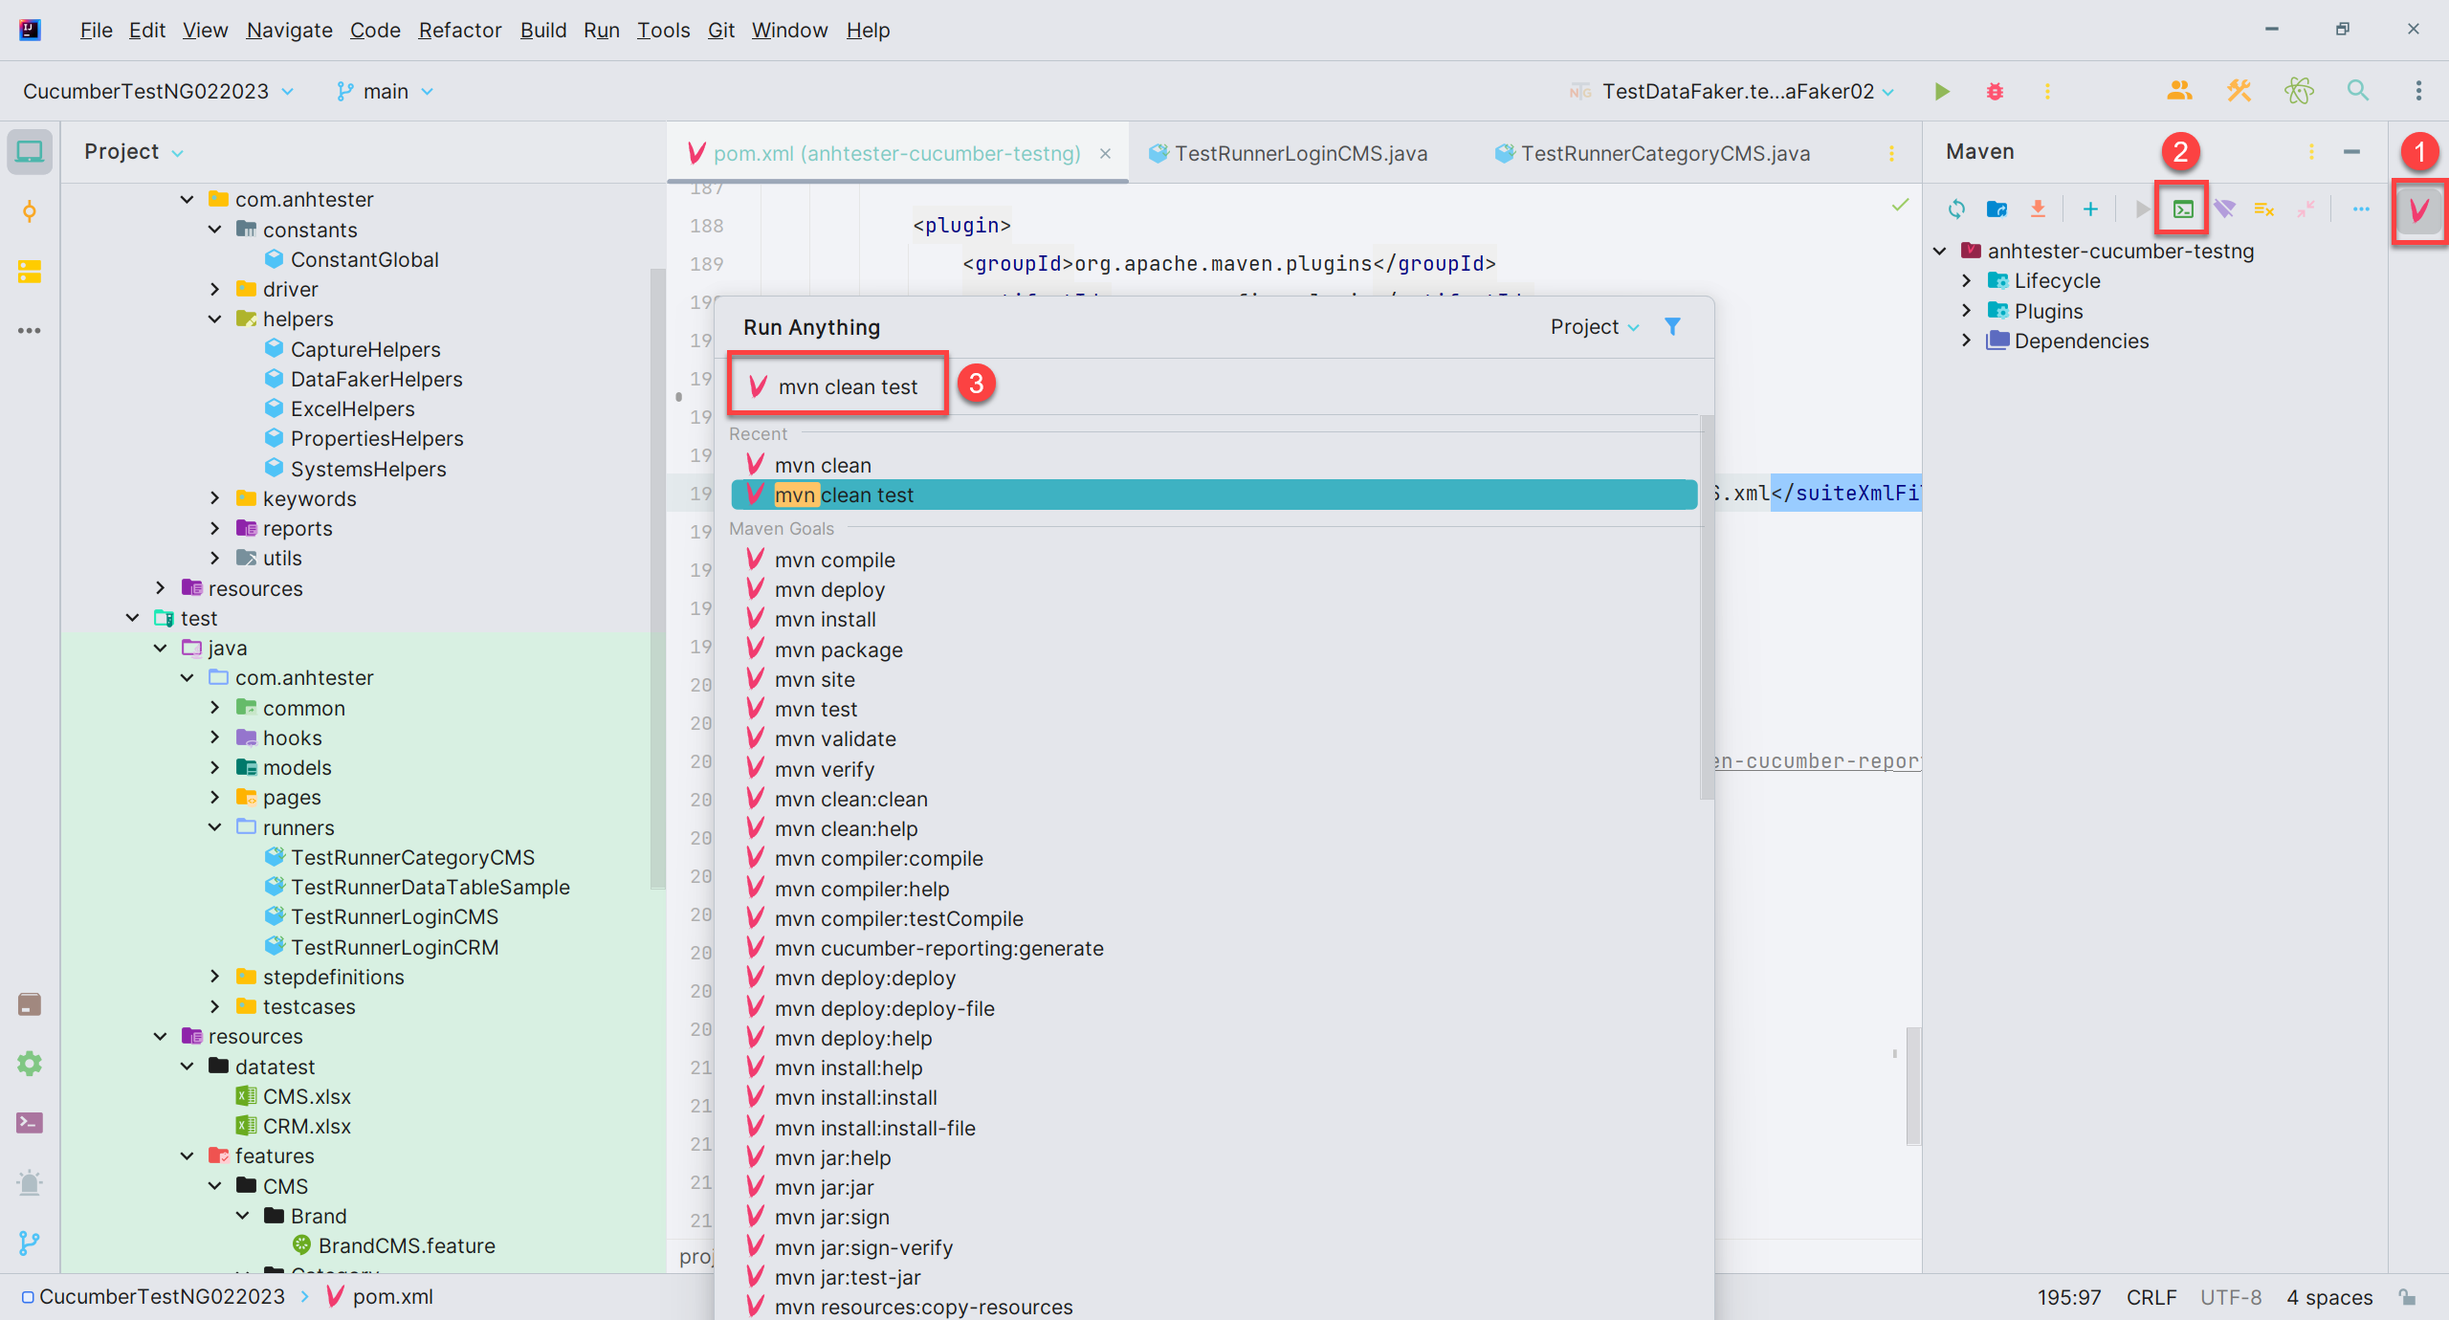Open the Search Everywhere magnifier icon

coord(2358,91)
